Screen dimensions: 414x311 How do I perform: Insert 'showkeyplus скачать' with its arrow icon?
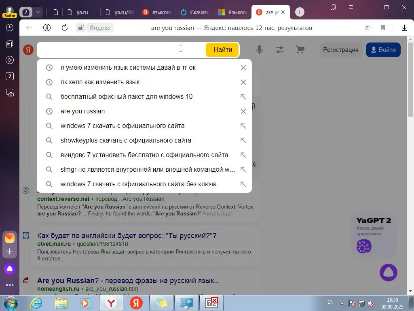pyautogui.click(x=243, y=141)
